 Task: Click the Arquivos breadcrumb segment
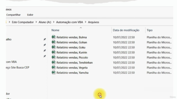click(93, 22)
